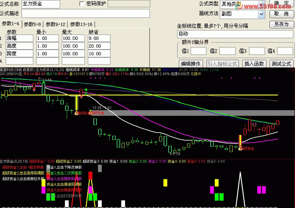295x208 pixels.
Task: Click the 测试公式 button
Action: coord(281,64)
